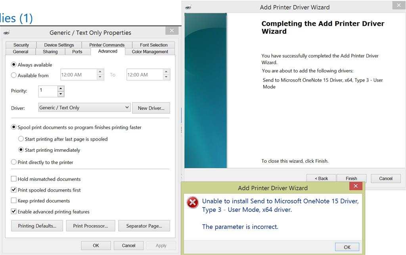Open the Printing Defaults dialog
406x255 pixels.
click(37, 226)
